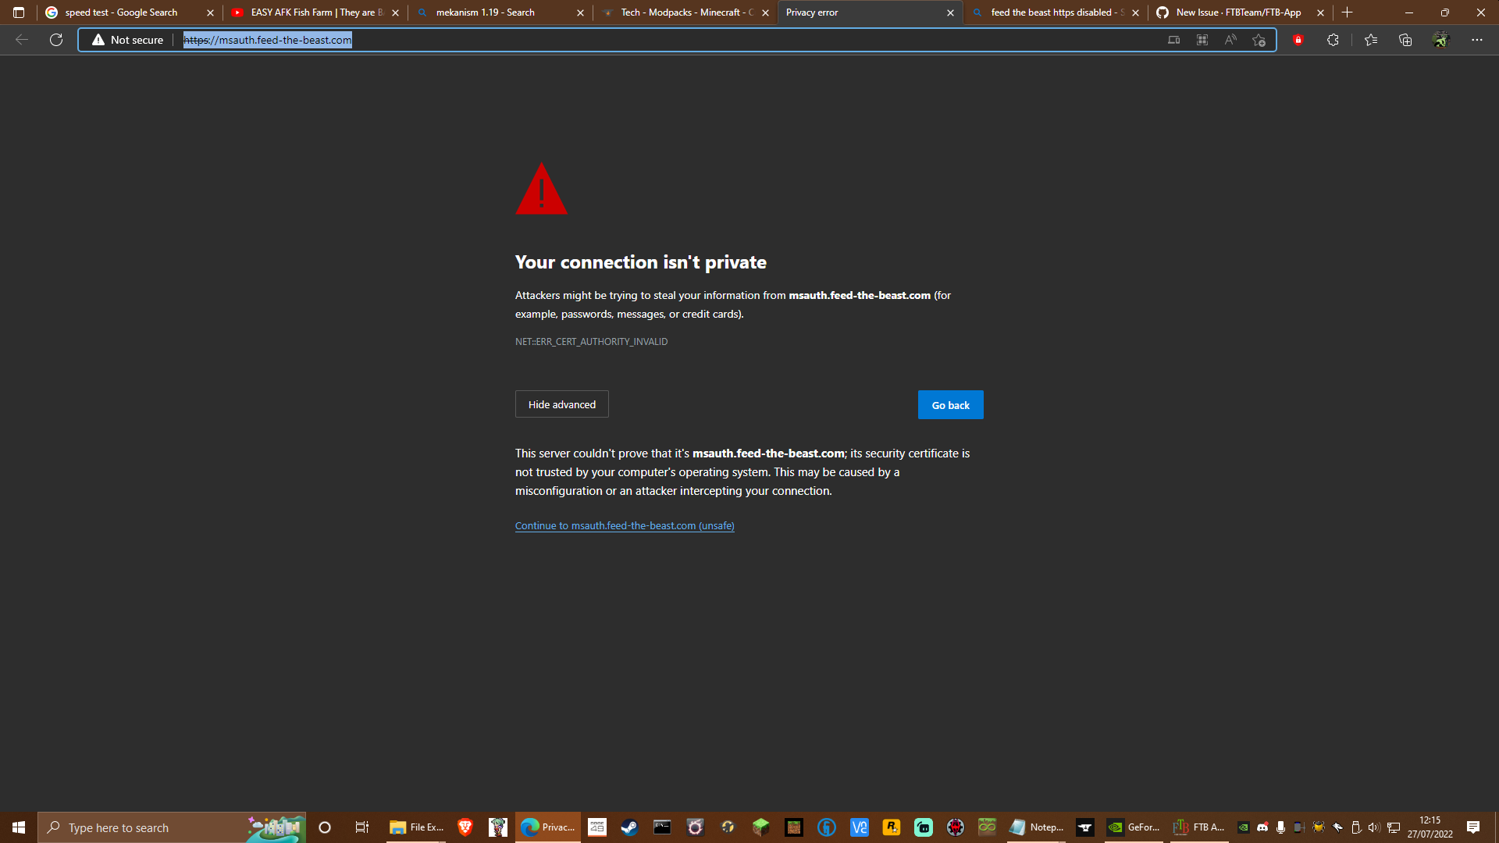Click the Go back button
Viewport: 1499px width, 843px height.
tap(950, 404)
